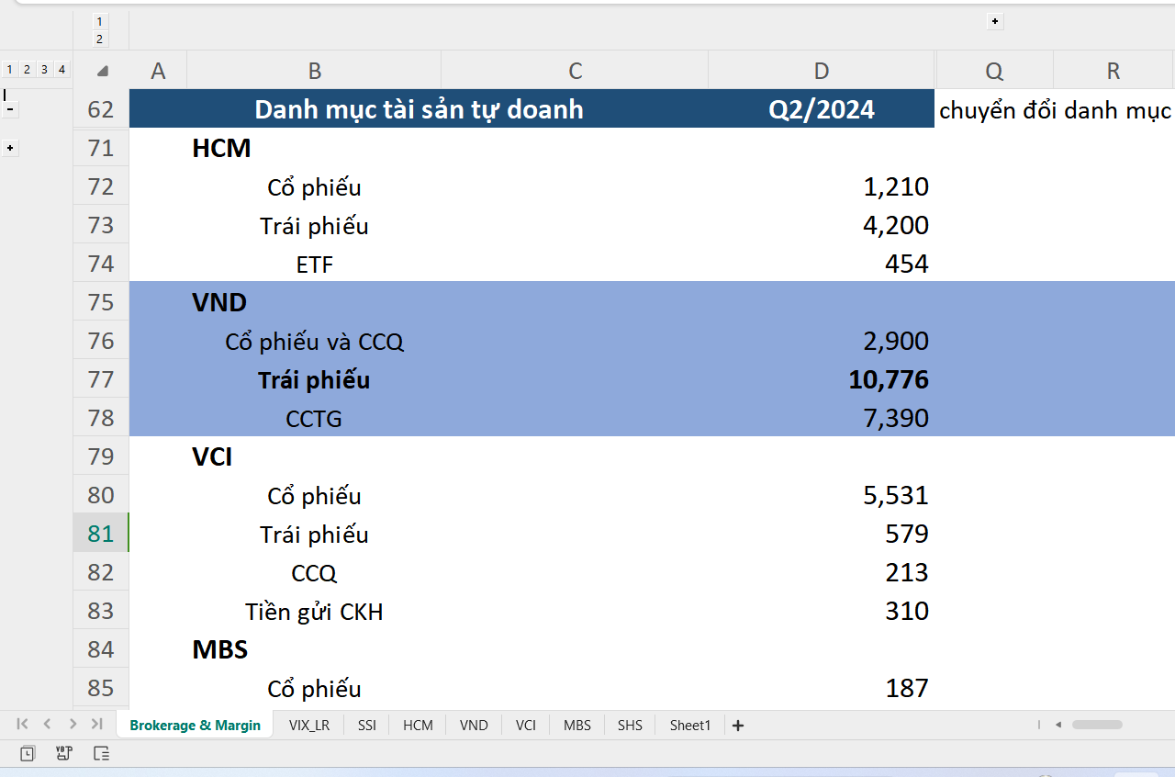Screen dimensions: 1175x777
Task: Click the value 5,531 cell
Action: 822,495
